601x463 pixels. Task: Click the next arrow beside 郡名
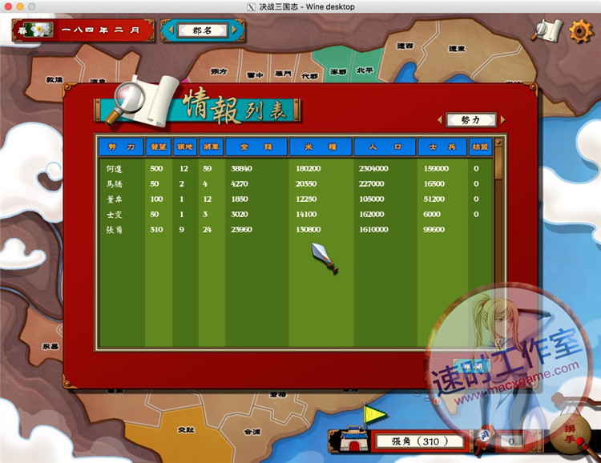(x=235, y=30)
